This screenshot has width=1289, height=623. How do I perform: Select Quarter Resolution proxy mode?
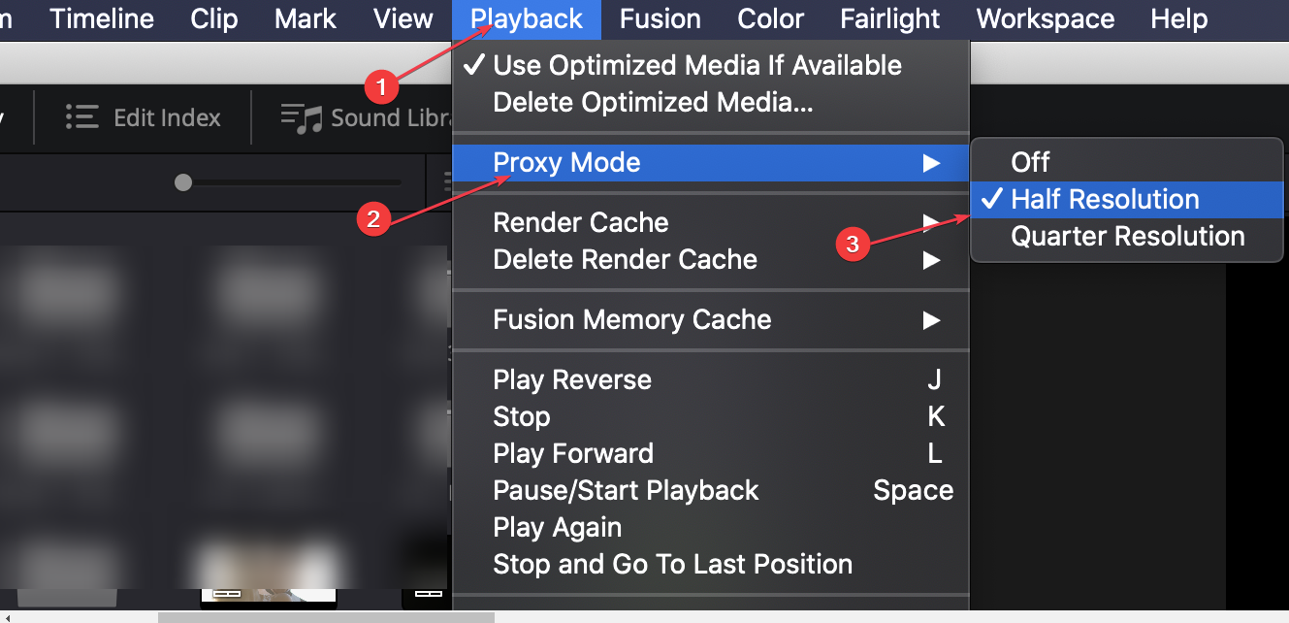tap(1126, 236)
